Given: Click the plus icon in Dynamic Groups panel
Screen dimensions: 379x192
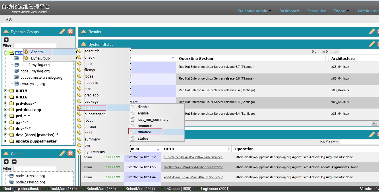Looking at the screenshot, I should pos(6,40).
